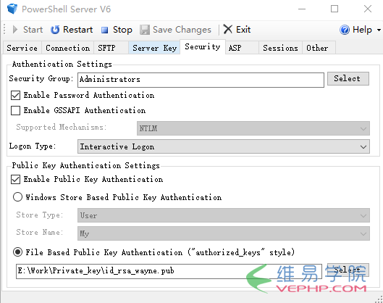Open the Logon Type dropdown
The image size is (383, 303).
pos(224,146)
